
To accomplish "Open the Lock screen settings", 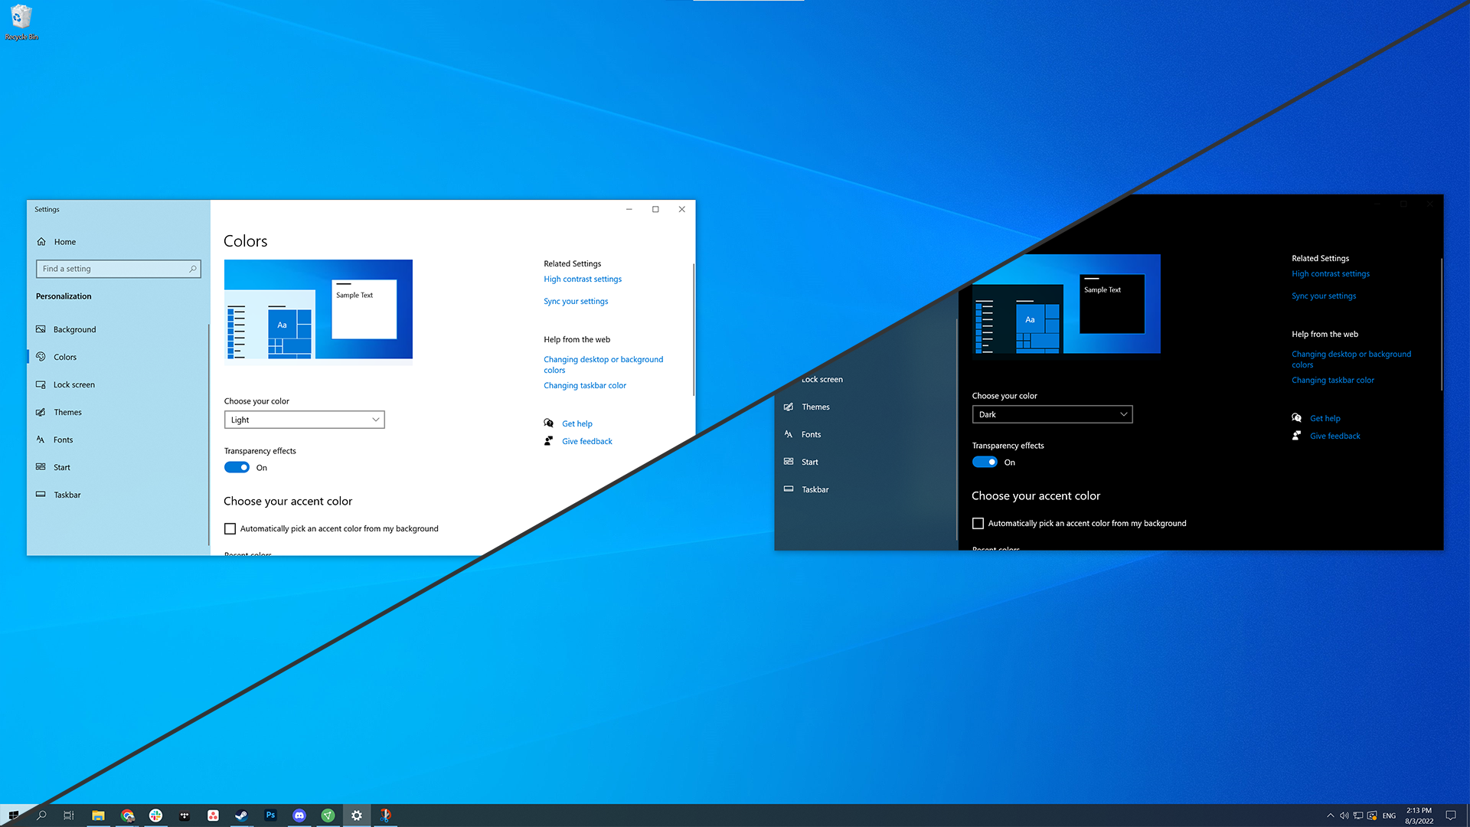I will pos(73,384).
